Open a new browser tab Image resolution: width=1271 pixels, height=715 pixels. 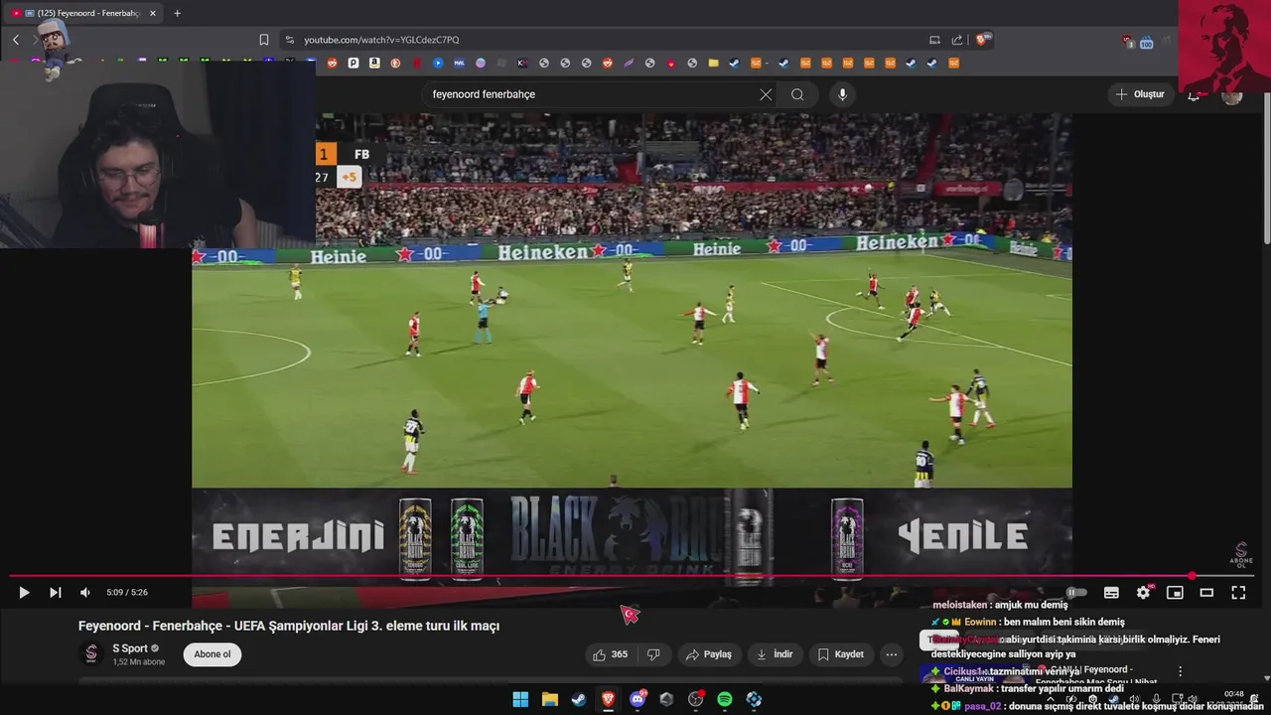178,13
